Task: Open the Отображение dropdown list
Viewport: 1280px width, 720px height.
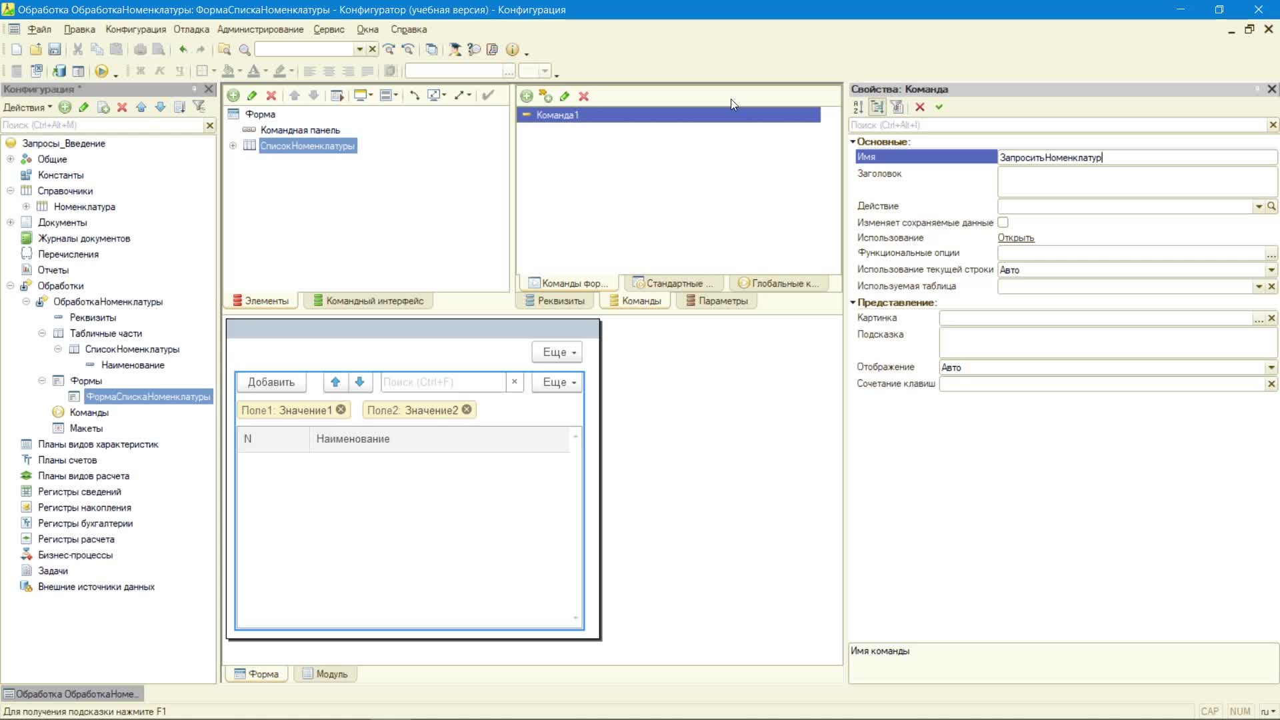Action: [1271, 367]
